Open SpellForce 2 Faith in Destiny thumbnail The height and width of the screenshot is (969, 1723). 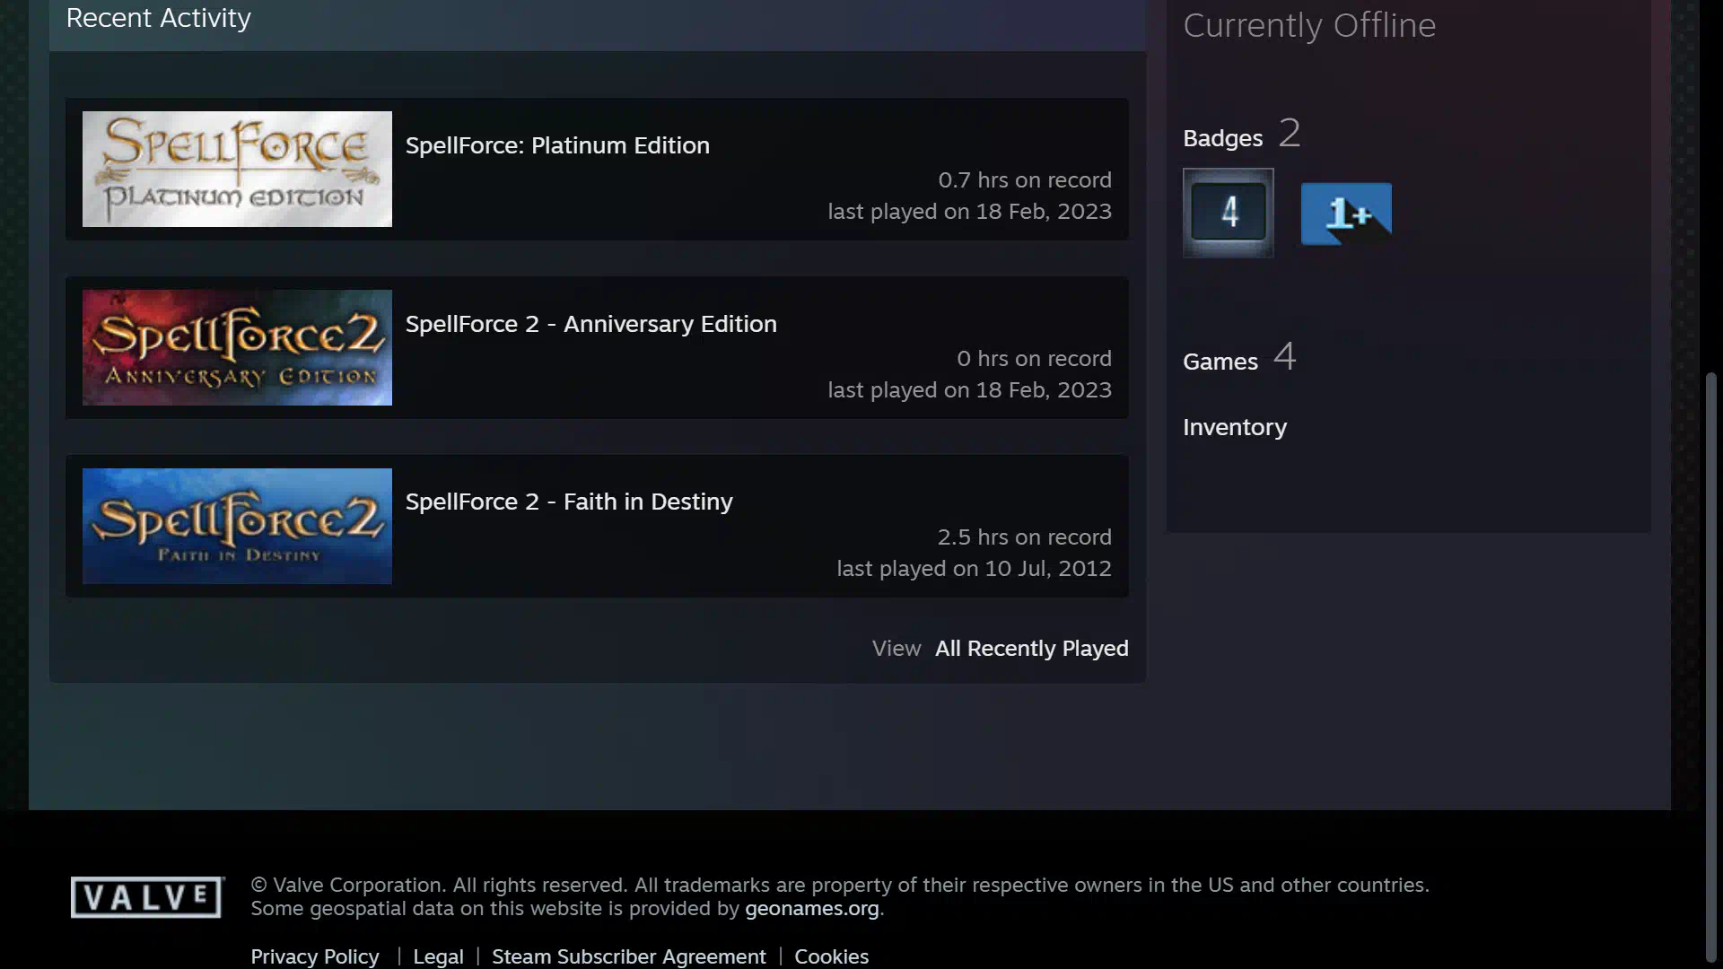point(237,526)
